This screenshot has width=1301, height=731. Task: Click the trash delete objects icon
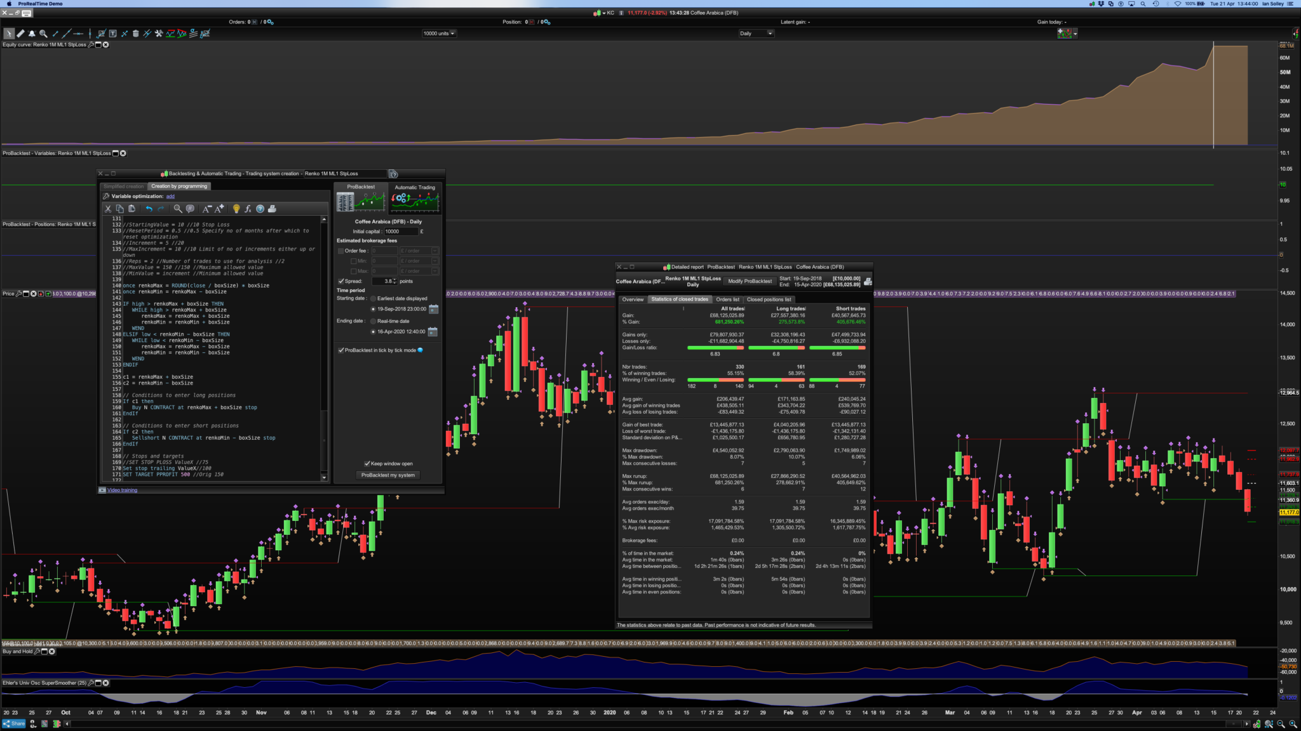pos(135,34)
